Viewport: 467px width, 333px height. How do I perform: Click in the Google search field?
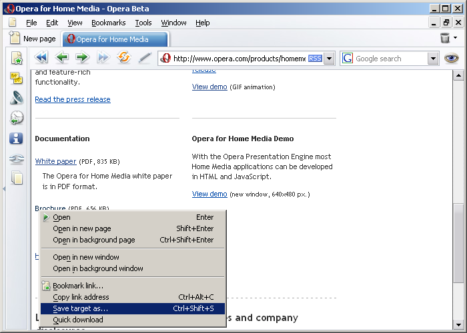pos(390,59)
